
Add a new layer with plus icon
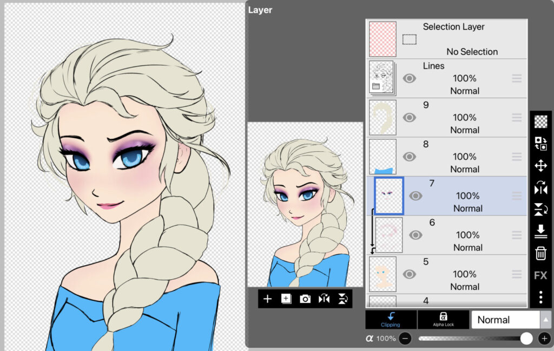coord(267,299)
